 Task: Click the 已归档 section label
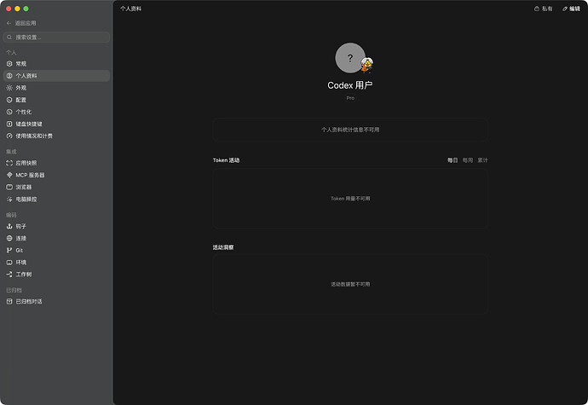14,290
